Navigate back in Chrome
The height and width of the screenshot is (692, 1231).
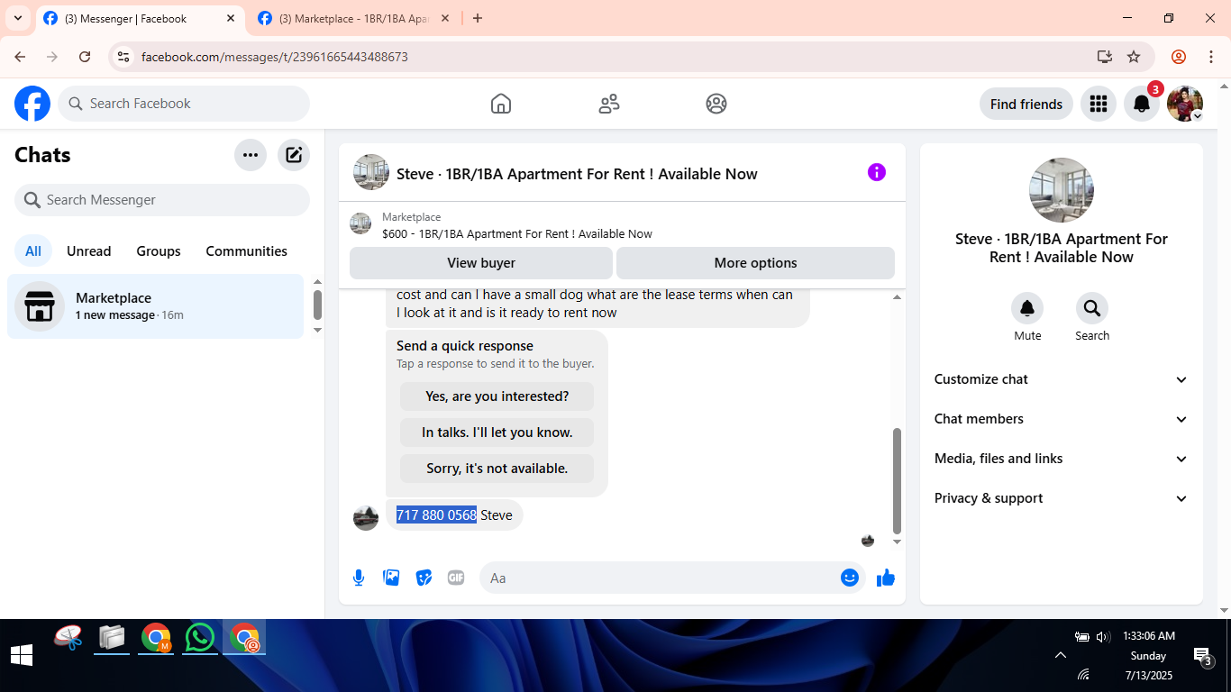tap(20, 57)
